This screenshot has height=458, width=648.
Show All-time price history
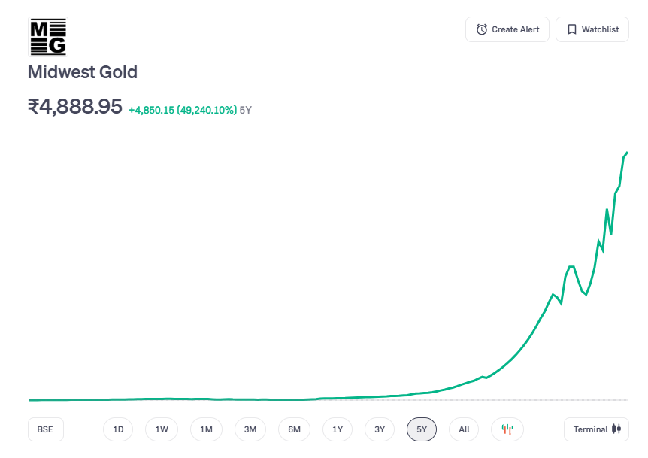point(464,429)
